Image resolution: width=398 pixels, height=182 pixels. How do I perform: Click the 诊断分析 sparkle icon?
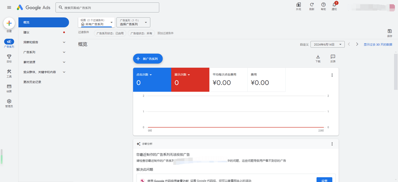[x=139, y=144]
